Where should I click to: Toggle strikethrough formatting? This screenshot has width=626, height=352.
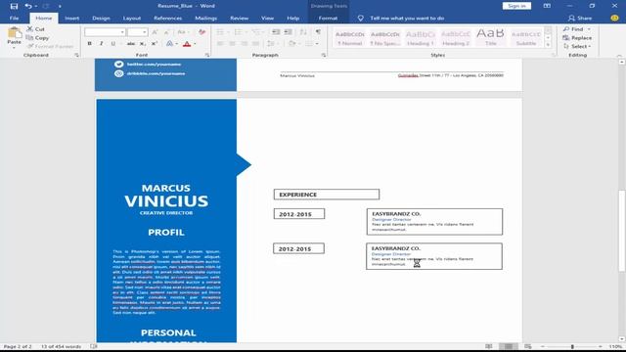(x=130, y=43)
